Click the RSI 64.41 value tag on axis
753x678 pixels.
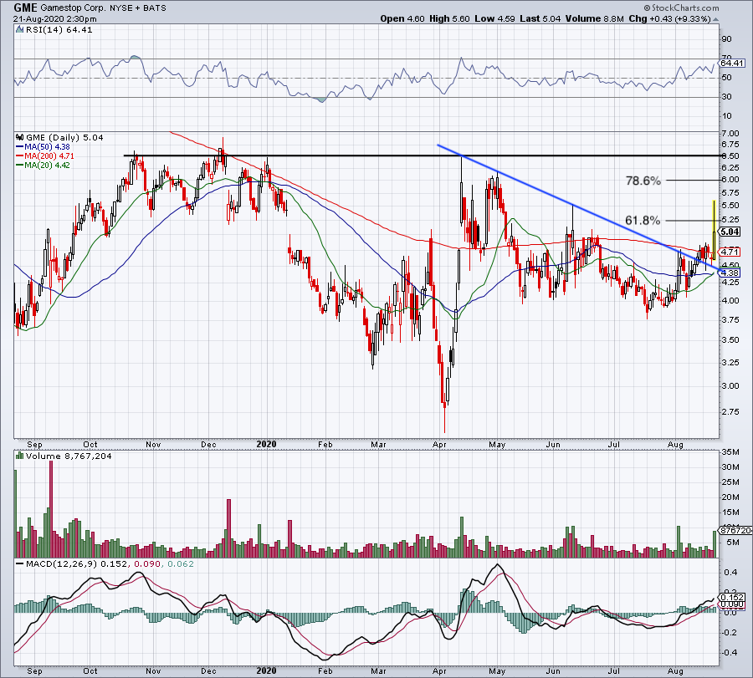coord(732,63)
